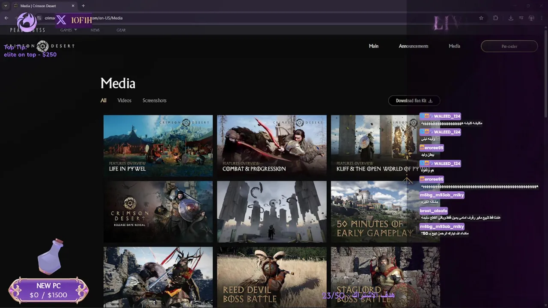The width and height of the screenshot is (548, 308).
Task: Click the Crimson Desert logo emblem
Action: [42, 46]
